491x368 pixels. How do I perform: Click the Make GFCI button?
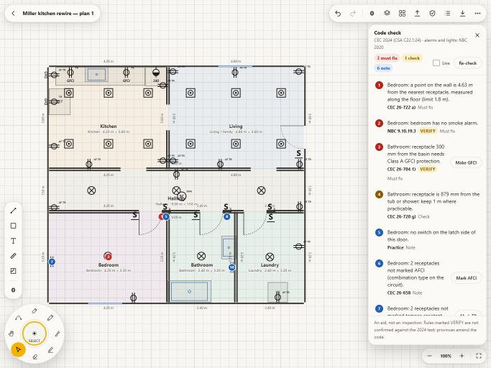(466, 162)
